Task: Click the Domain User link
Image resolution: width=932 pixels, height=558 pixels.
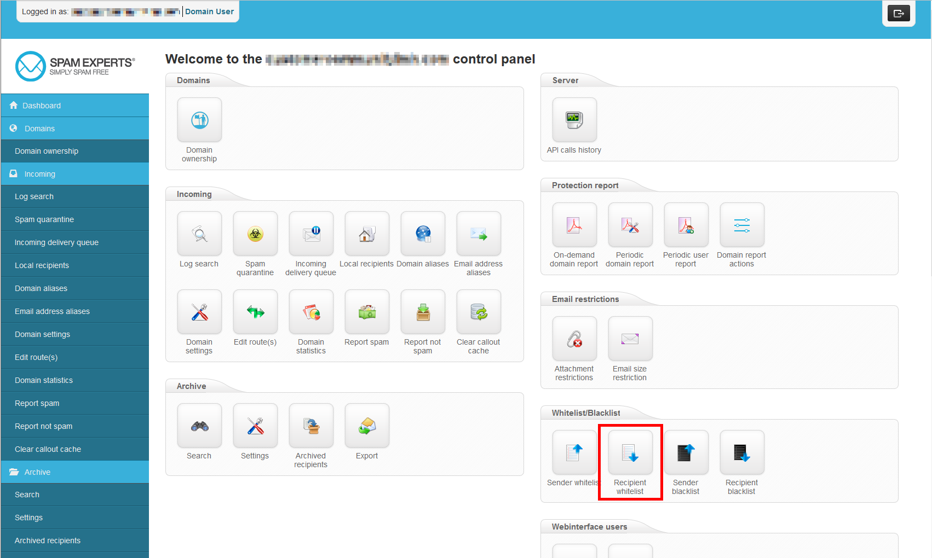Action: pos(209,11)
